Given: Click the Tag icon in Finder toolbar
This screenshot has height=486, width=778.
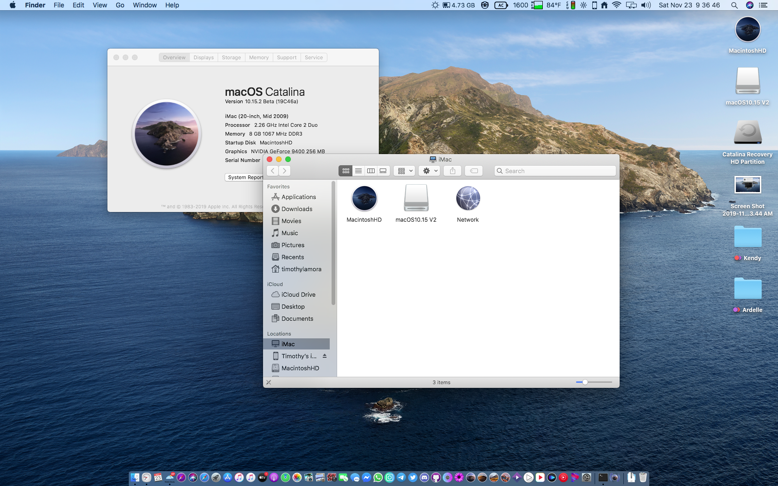Looking at the screenshot, I should click(474, 170).
